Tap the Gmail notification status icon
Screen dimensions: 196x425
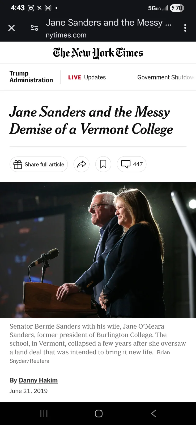(48, 8)
